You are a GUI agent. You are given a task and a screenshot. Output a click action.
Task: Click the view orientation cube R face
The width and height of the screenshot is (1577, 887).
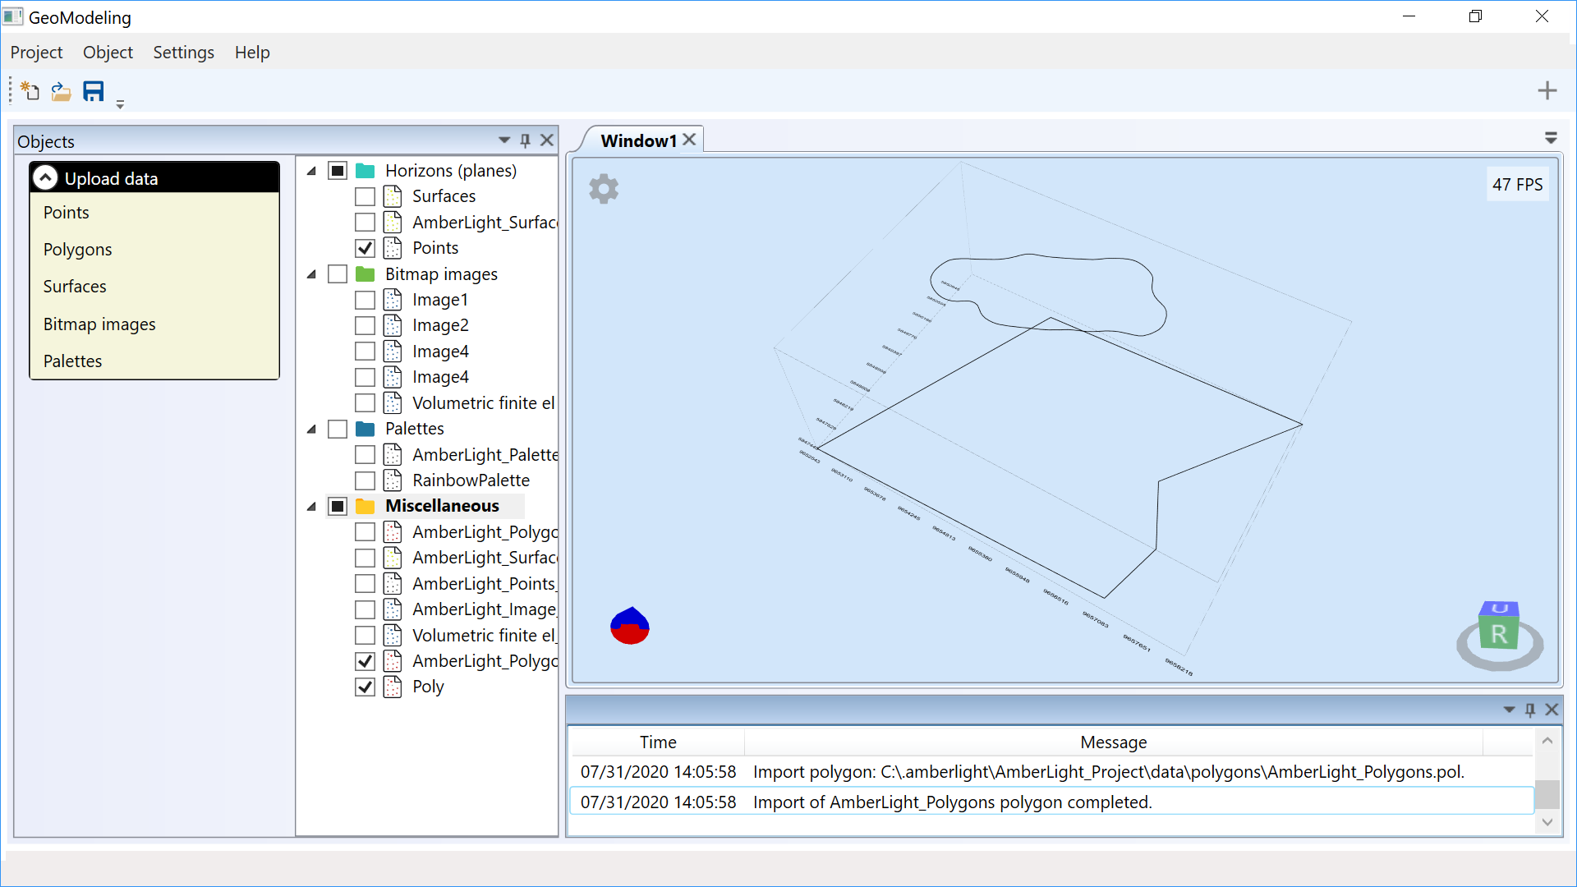1499,633
